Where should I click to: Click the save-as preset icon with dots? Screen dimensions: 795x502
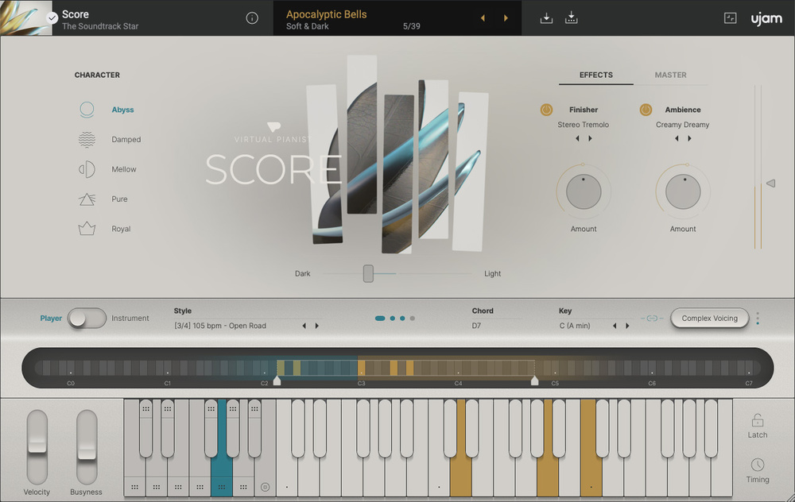click(x=572, y=18)
